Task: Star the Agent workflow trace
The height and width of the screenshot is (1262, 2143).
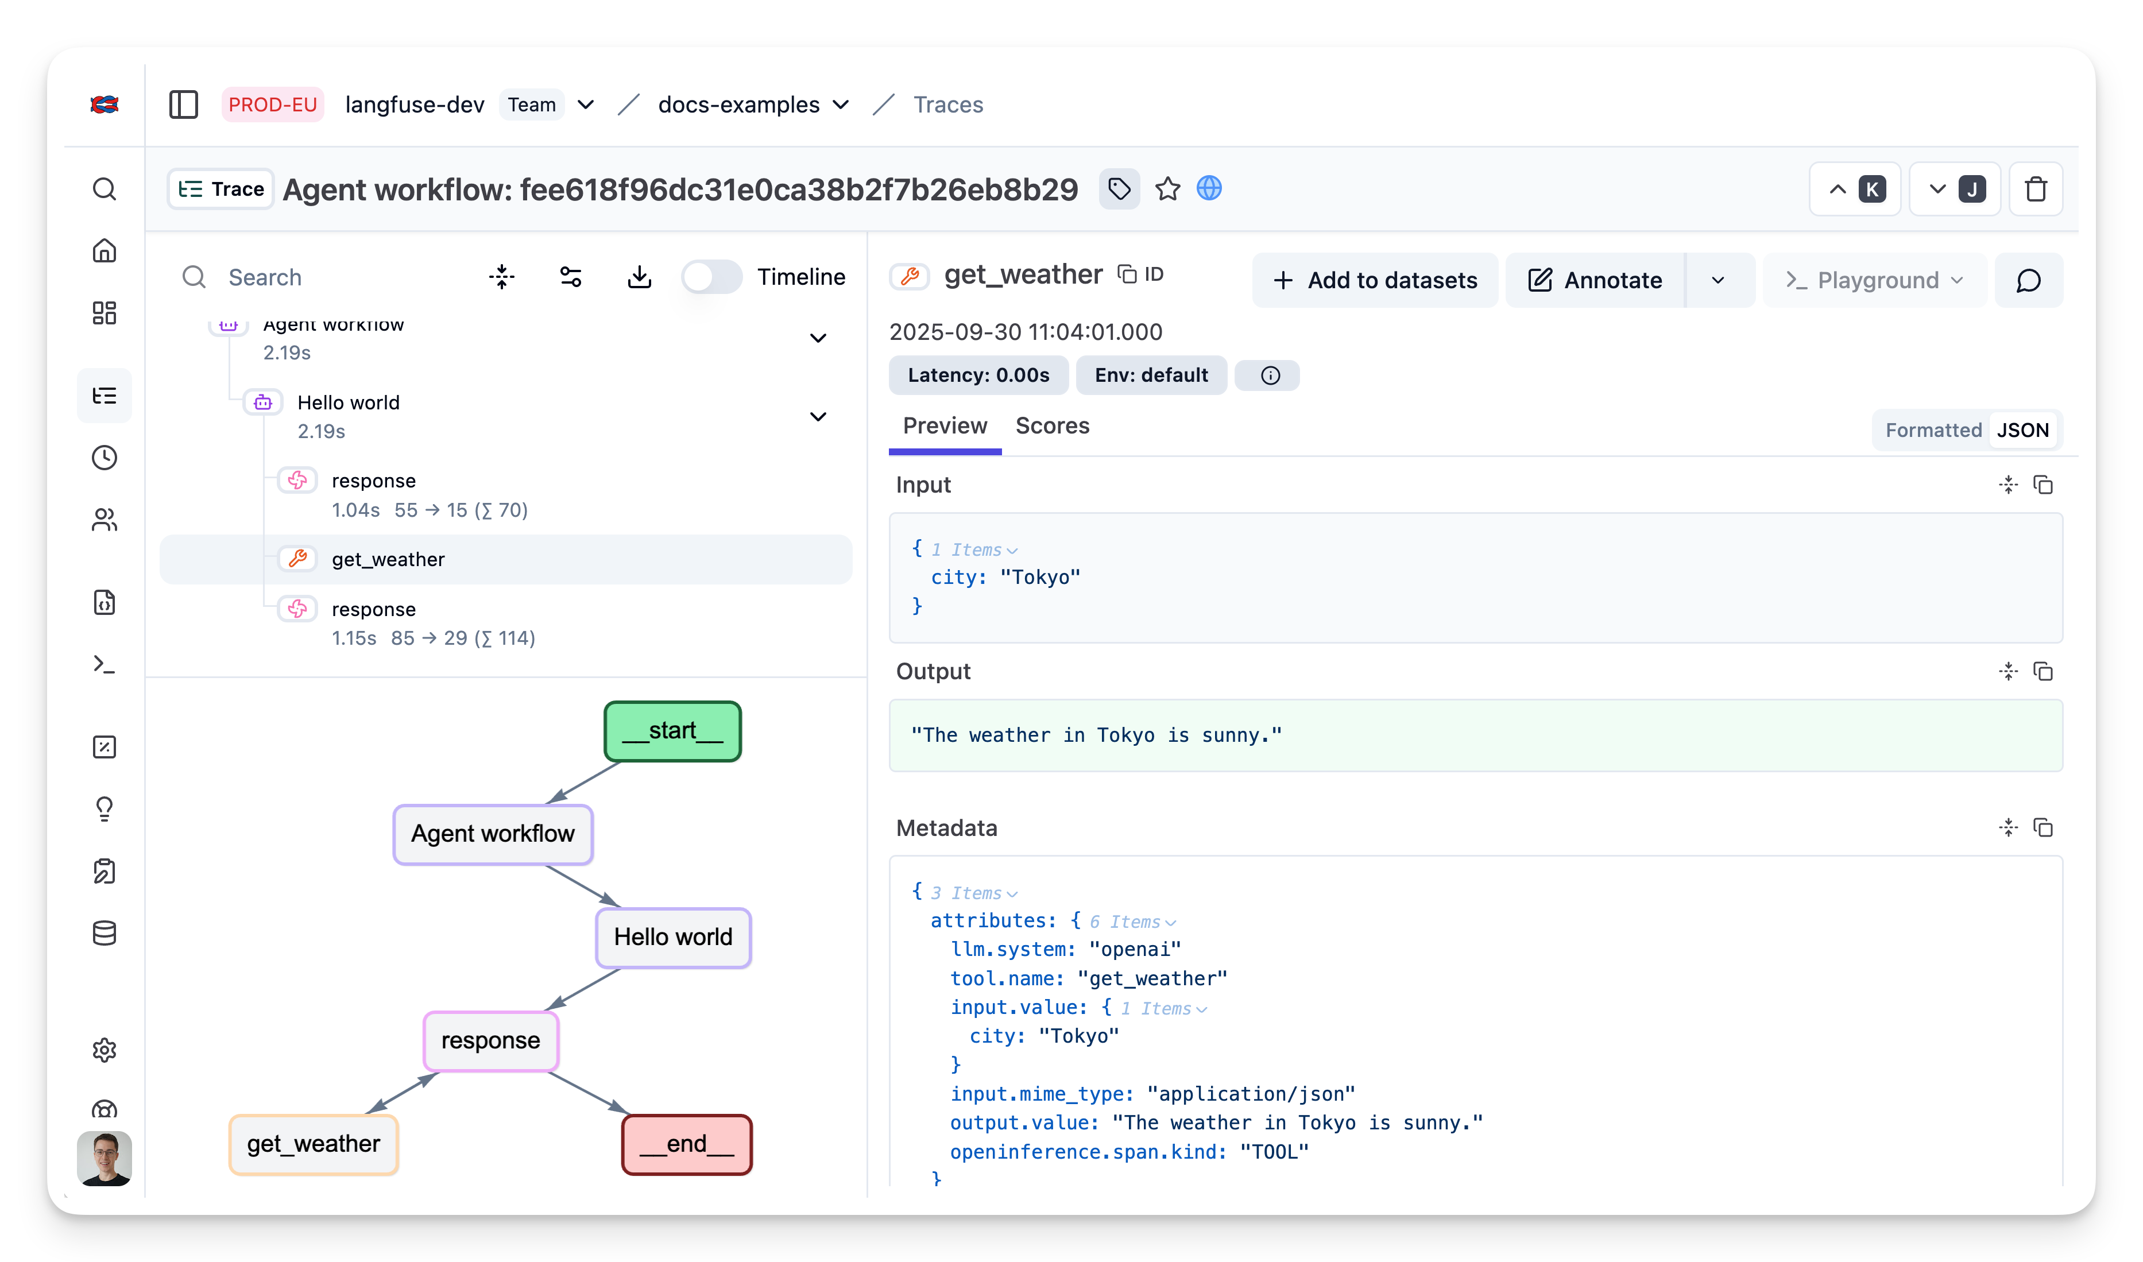Action: (1167, 189)
